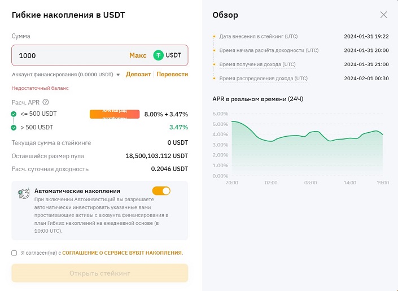Screen dimensions: 398x291
Task: Click the 6.00% chart axis label
Action: coord(220,114)
